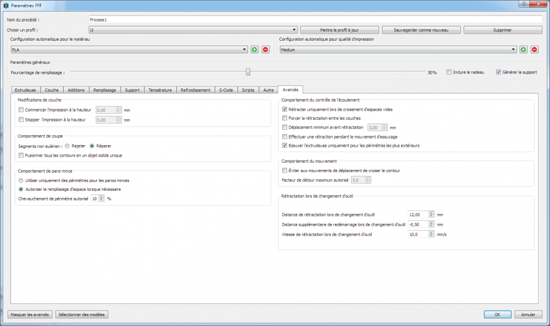
Task: Open the 'Choisir un profil' dropdown
Action: (x=193, y=30)
